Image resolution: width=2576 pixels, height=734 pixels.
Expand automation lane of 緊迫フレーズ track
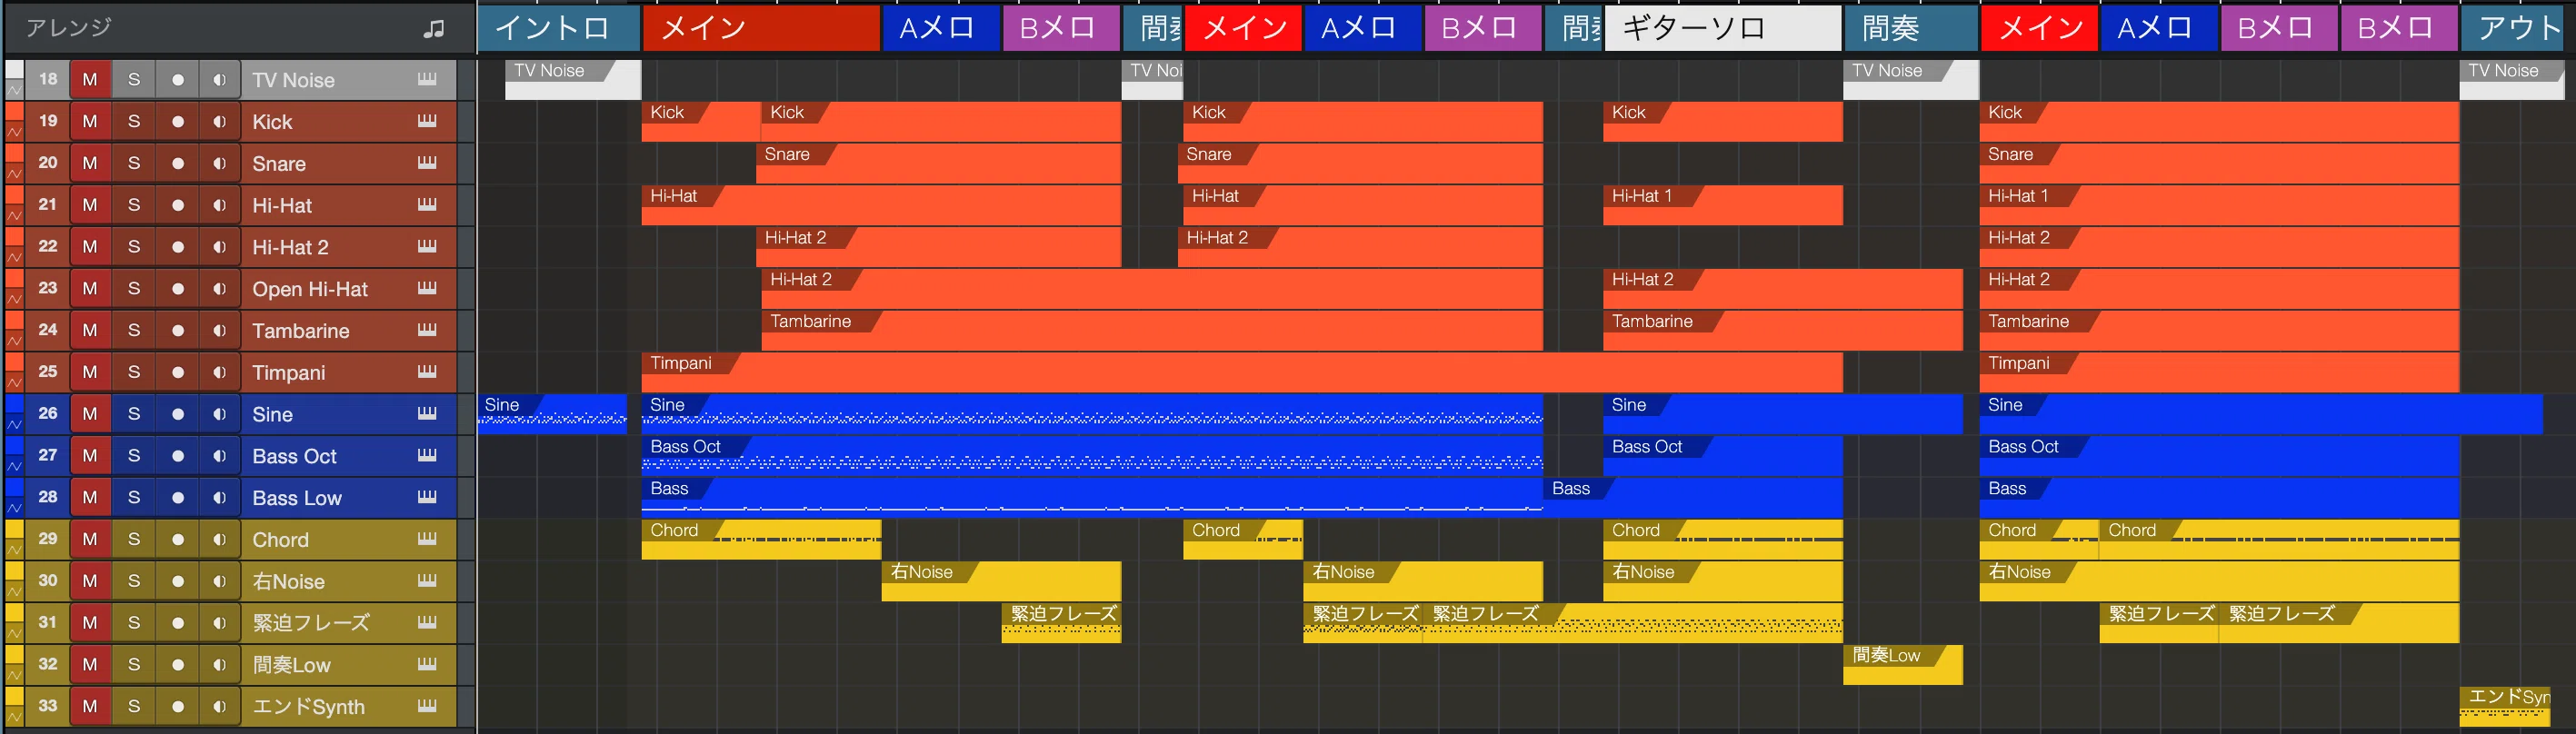(14, 634)
